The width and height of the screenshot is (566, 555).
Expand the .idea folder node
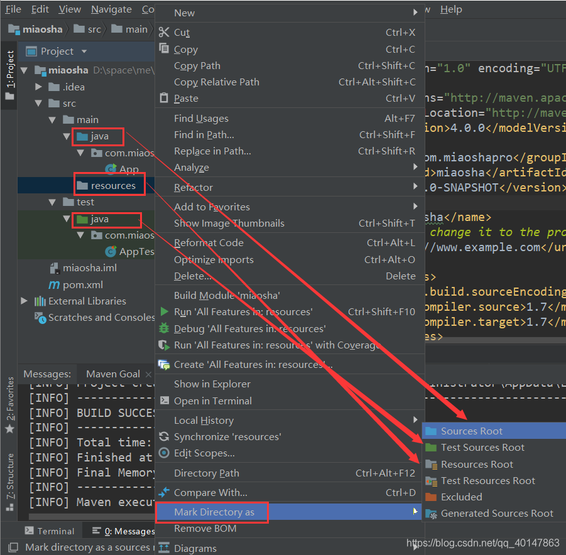point(38,87)
